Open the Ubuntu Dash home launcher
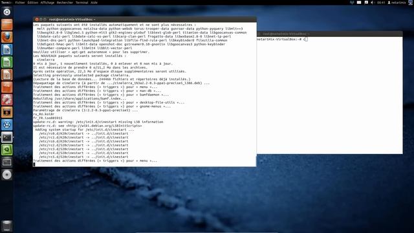This screenshot has width=414, height=233. (x=7, y=12)
